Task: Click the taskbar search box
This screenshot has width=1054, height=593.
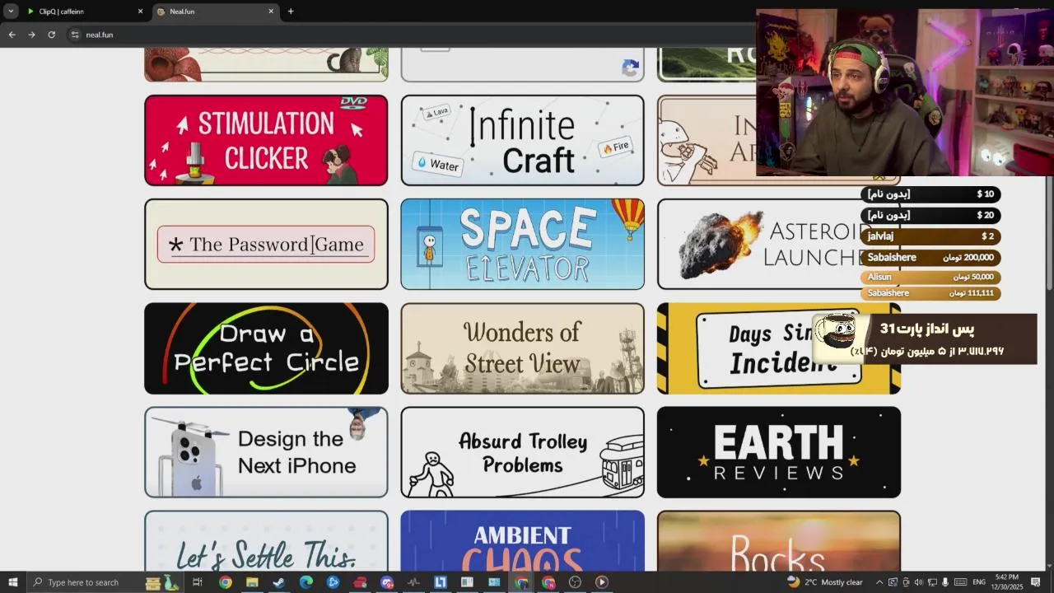Action: click(107, 582)
